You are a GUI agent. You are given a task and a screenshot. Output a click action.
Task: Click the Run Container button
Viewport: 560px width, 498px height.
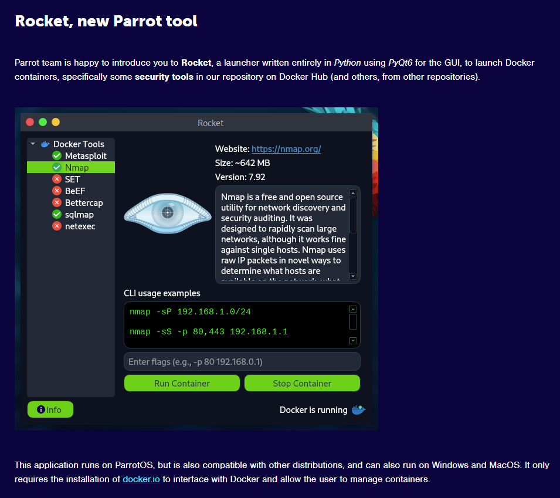[x=182, y=383]
